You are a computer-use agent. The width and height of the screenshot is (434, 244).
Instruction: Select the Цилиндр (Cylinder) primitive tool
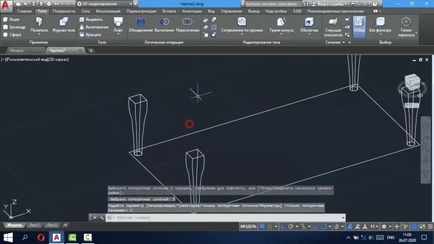(x=14, y=27)
